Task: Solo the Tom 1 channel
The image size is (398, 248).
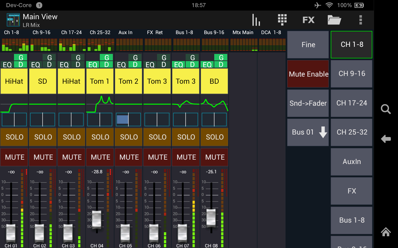Action: tap(100, 137)
